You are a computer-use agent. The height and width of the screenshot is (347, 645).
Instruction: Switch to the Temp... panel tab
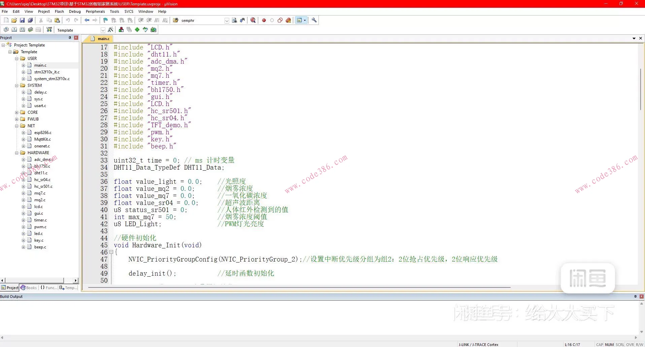pyautogui.click(x=69, y=288)
